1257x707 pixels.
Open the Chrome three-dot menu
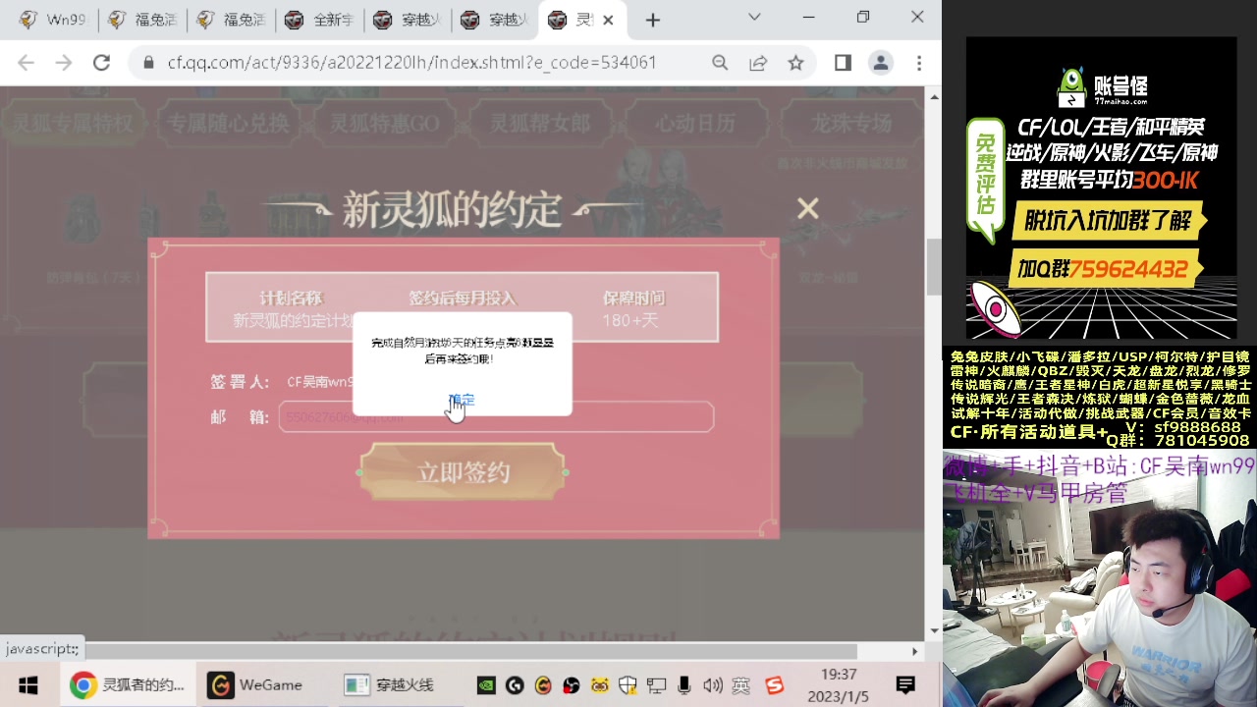(918, 63)
